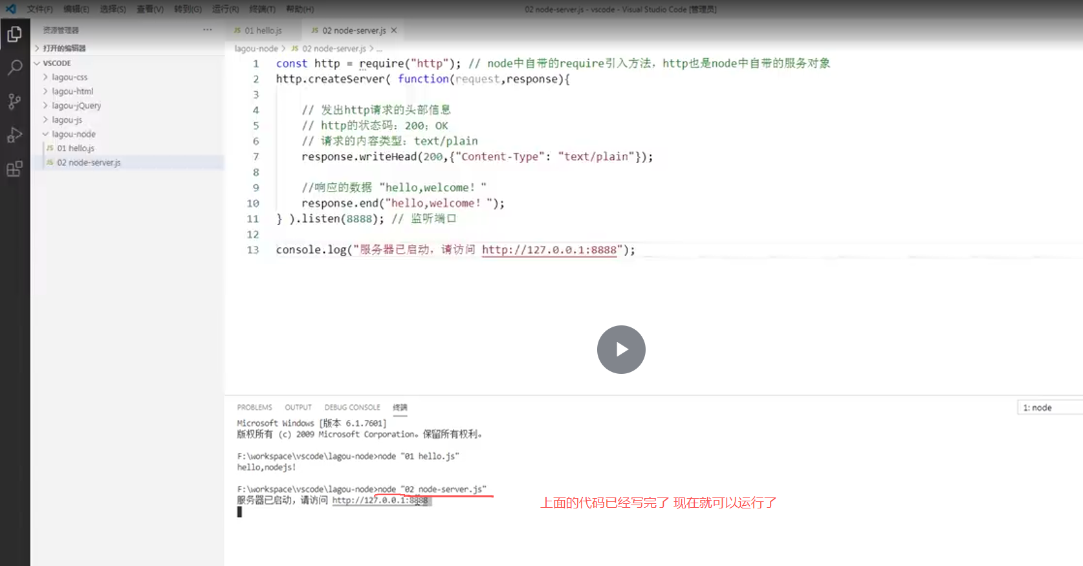
Task: Open the 查看(V) menu
Action: pos(150,9)
